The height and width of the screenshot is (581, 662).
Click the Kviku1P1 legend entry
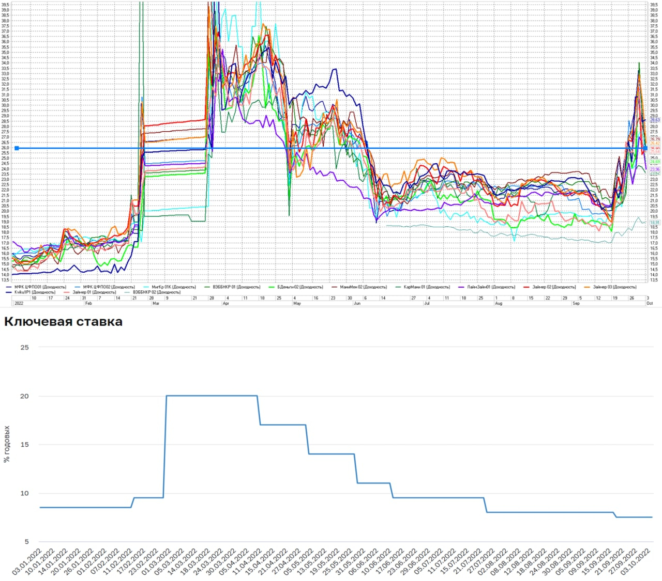click(31, 292)
